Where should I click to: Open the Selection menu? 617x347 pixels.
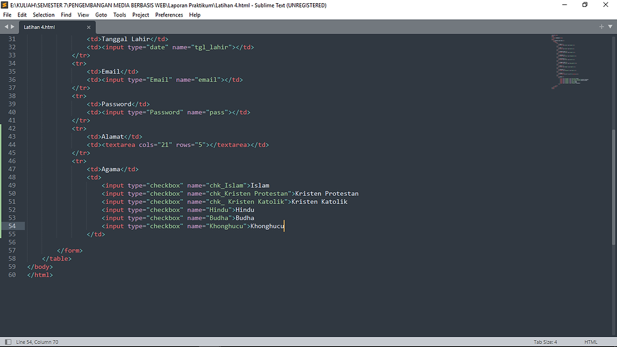point(43,15)
